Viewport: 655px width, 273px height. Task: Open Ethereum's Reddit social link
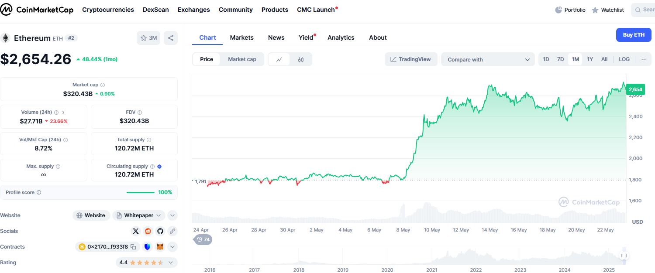148,231
